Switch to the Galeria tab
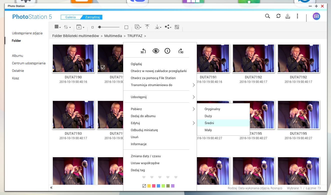The width and height of the screenshot is (331, 195). [71, 17]
